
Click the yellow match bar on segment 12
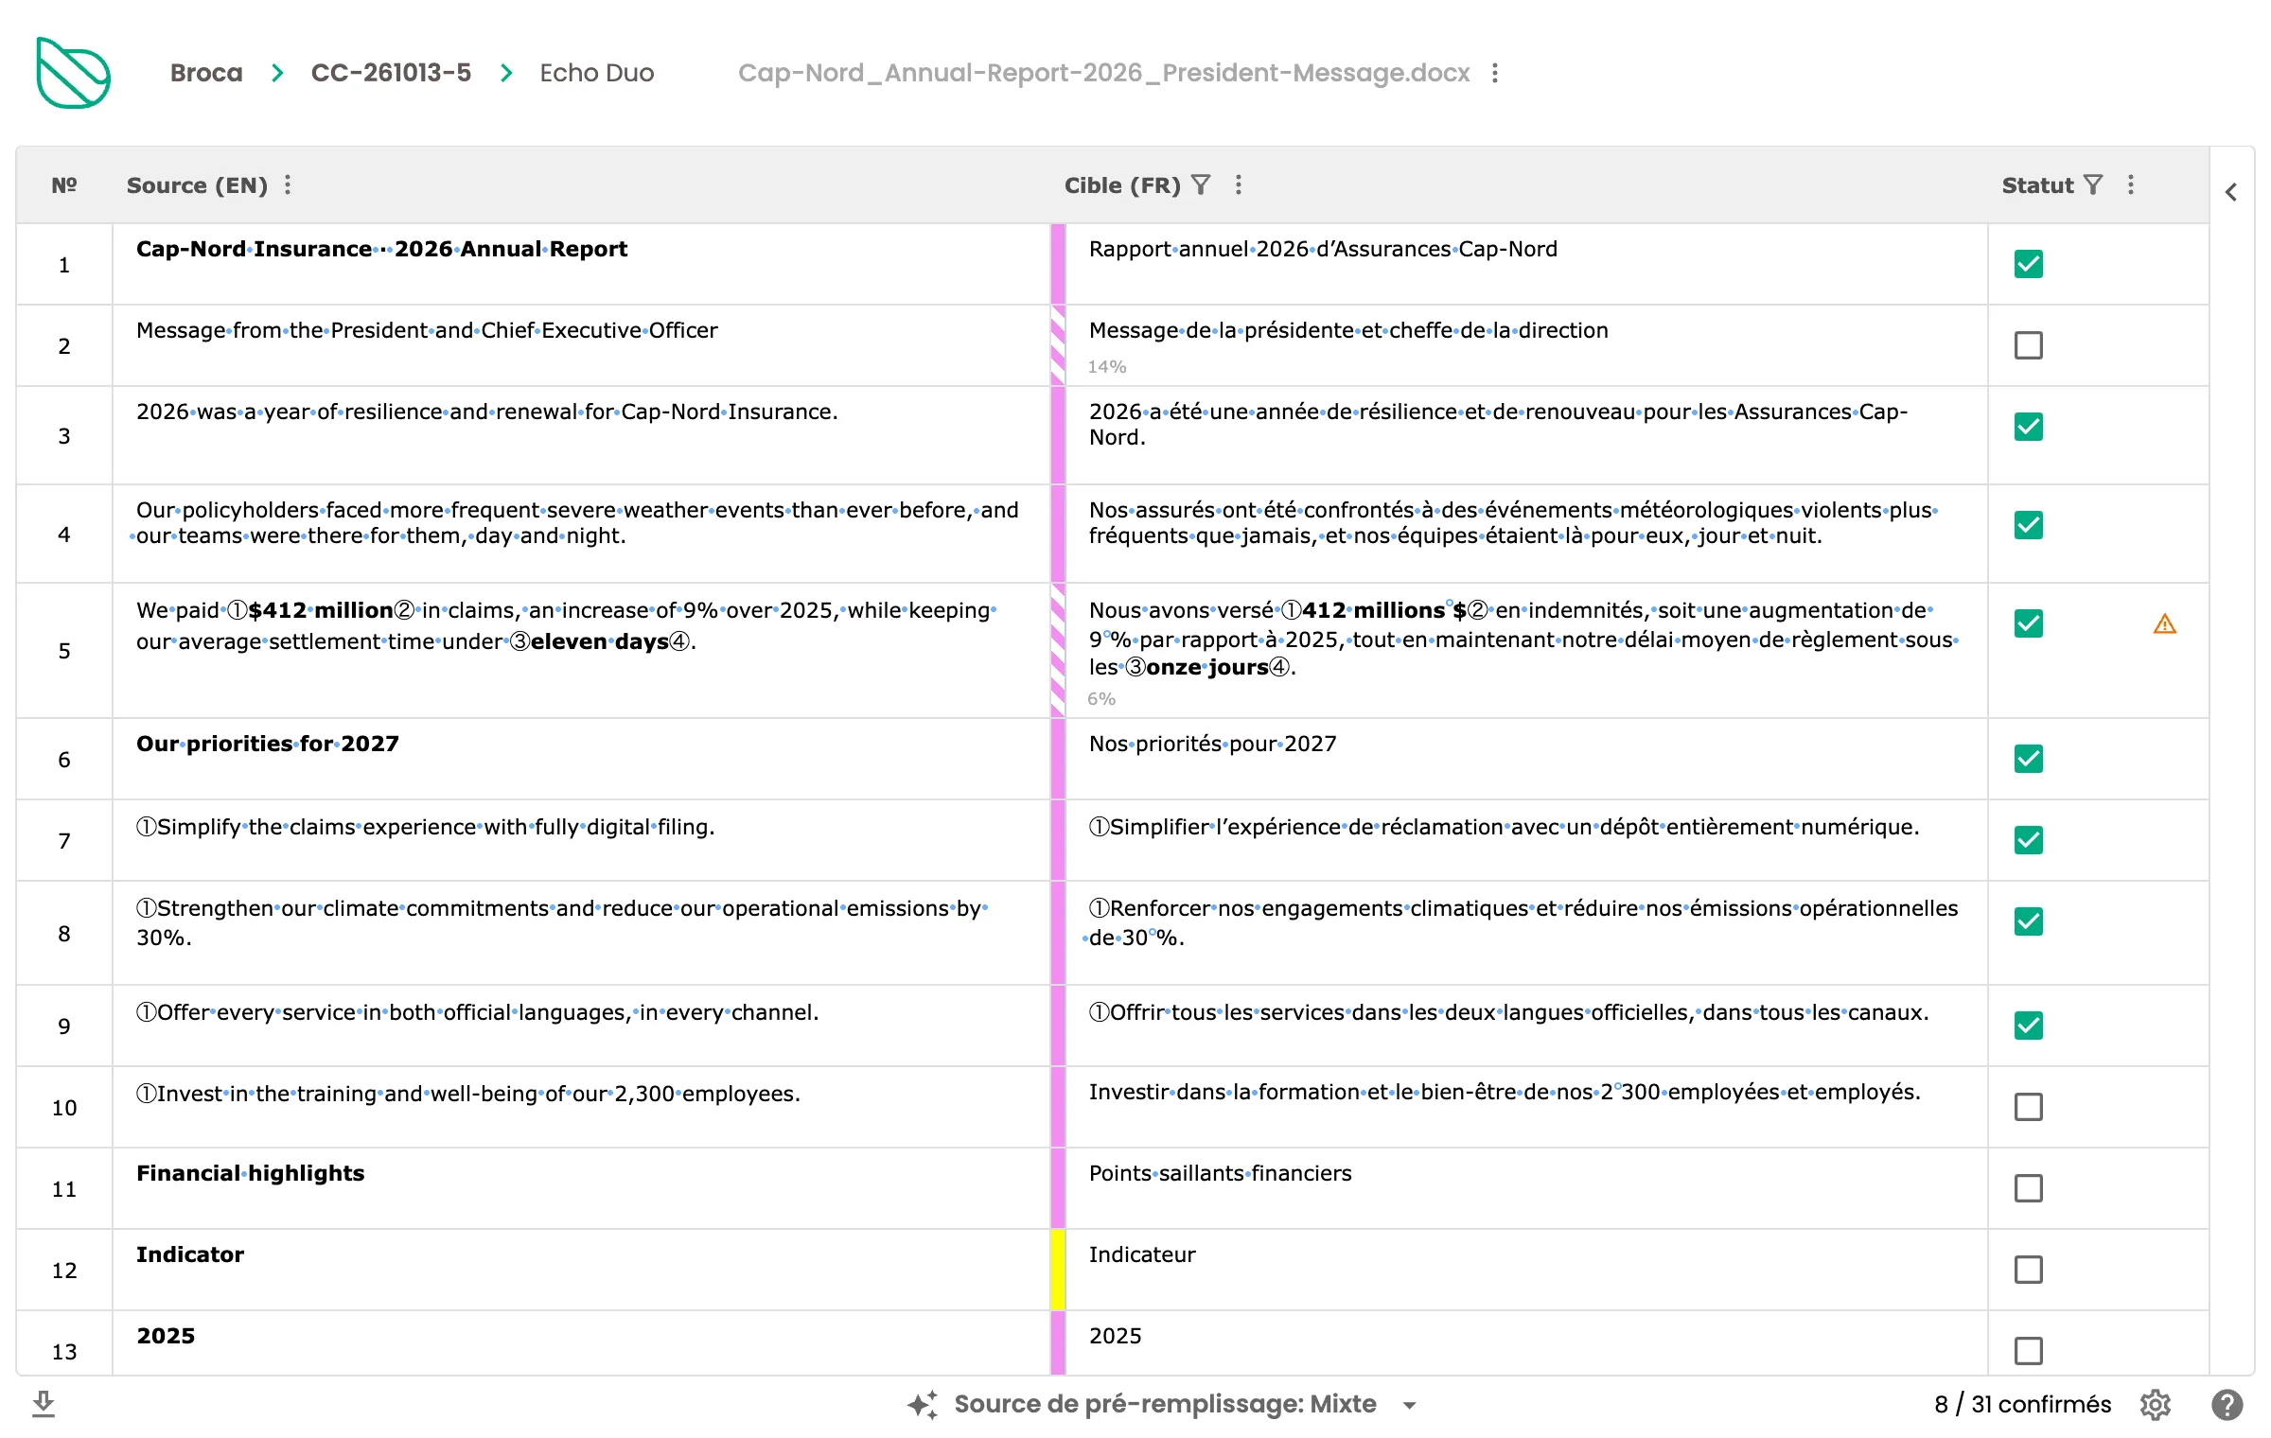coord(1058,1270)
